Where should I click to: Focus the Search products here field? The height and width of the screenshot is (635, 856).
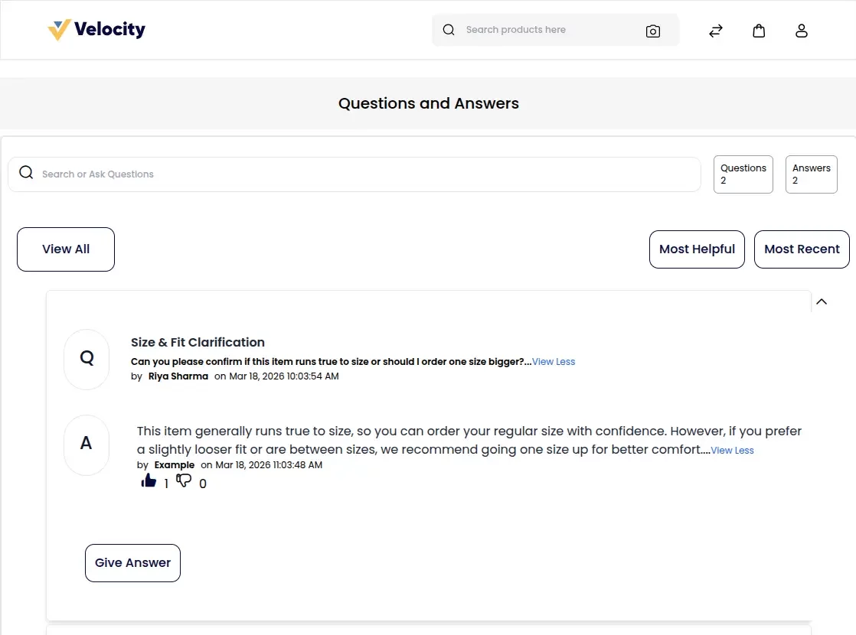pyautogui.click(x=551, y=30)
